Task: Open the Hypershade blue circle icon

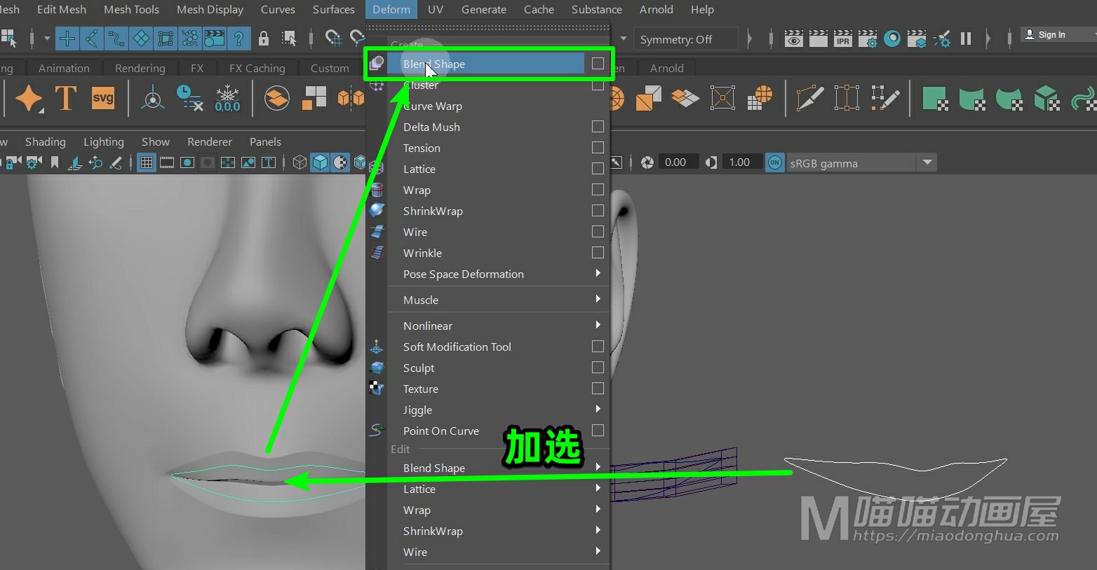Action: [x=892, y=39]
